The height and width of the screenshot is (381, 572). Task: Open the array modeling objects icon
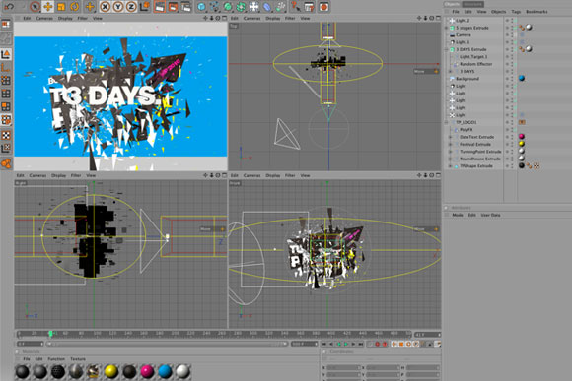point(241,6)
